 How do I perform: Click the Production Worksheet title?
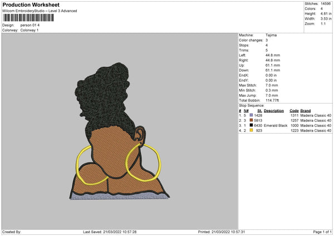point(31,4)
